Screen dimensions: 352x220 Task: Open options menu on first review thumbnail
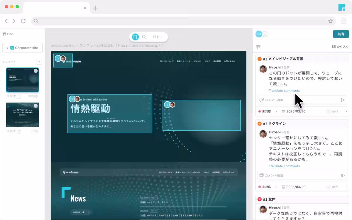point(35,71)
